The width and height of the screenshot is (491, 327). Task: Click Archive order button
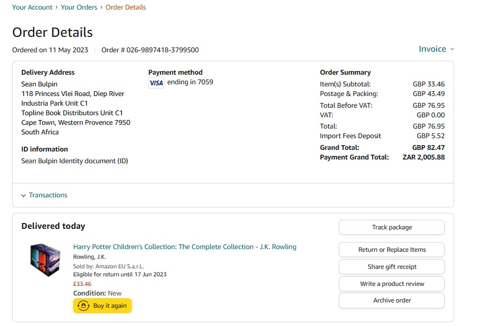392,300
